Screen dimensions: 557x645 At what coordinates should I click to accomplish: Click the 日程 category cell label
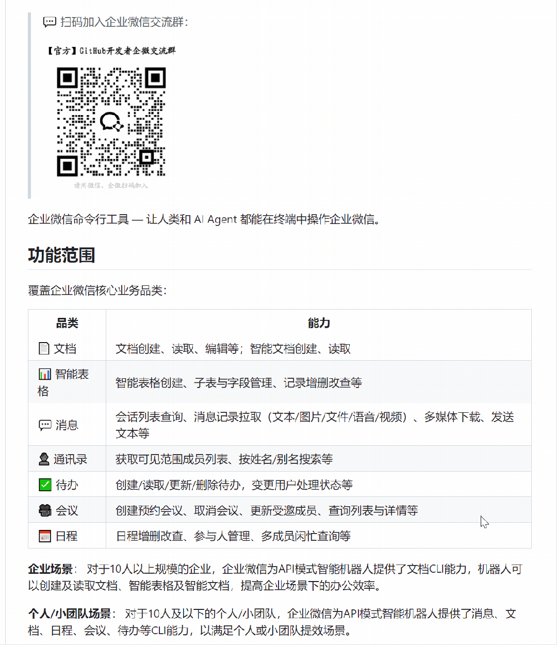pos(67,536)
